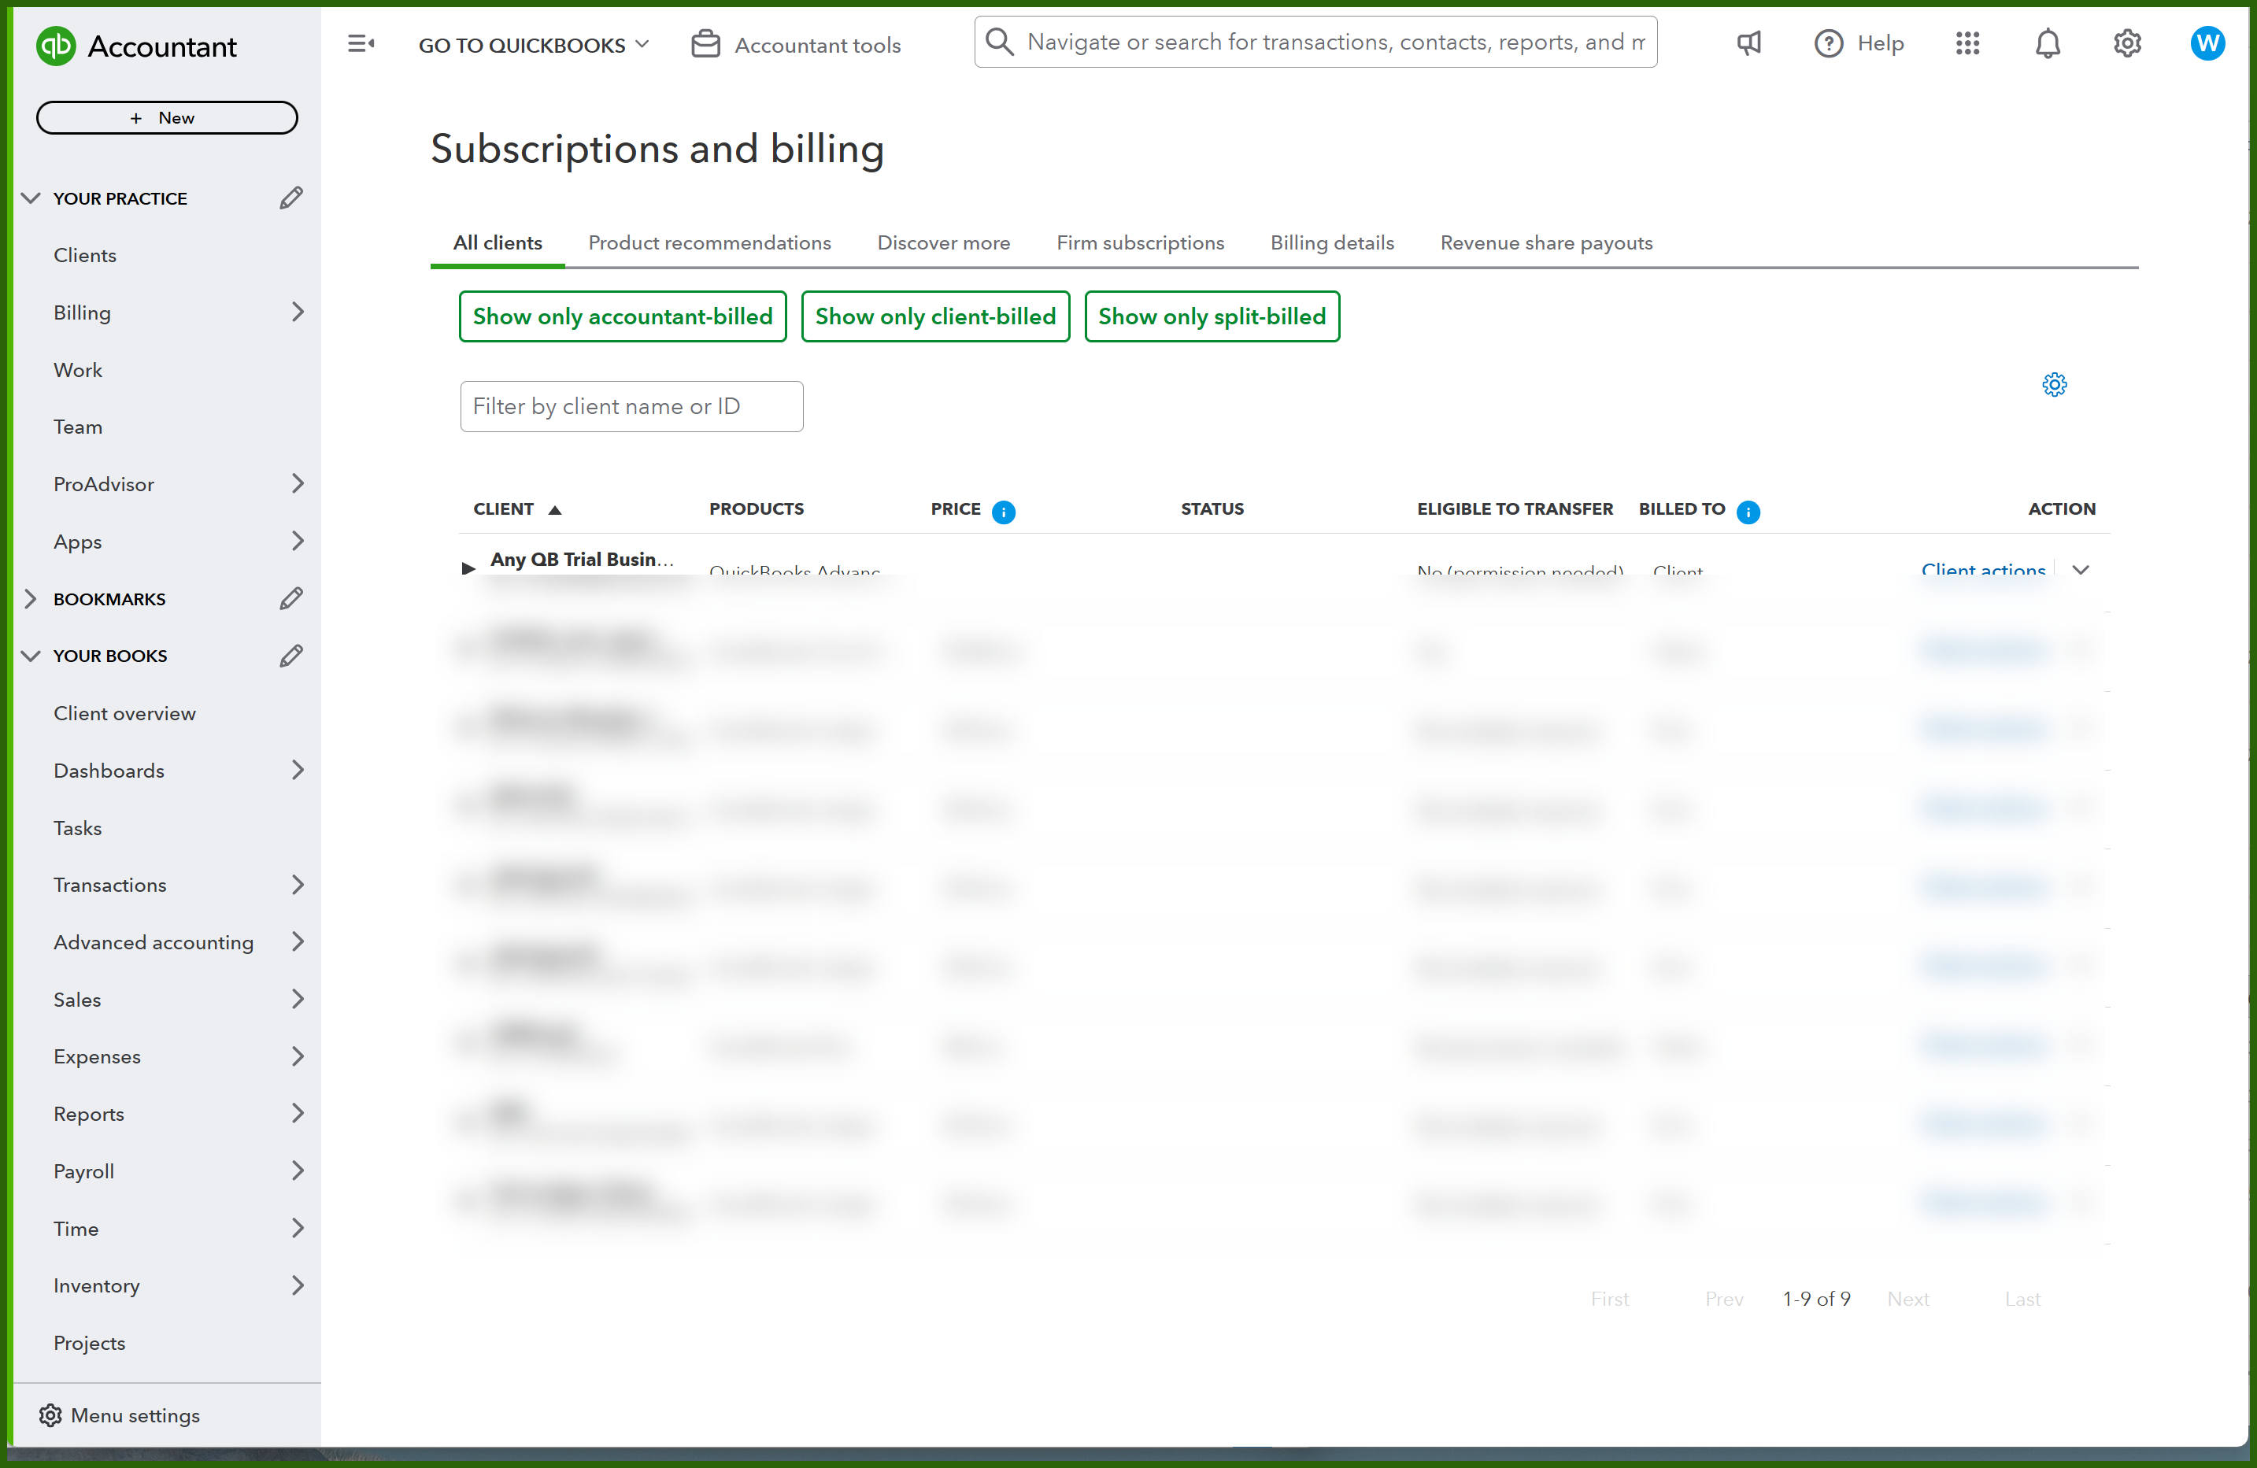The height and width of the screenshot is (1468, 2257).
Task: Open the top bar settings gear
Action: pyautogui.click(x=2127, y=43)
